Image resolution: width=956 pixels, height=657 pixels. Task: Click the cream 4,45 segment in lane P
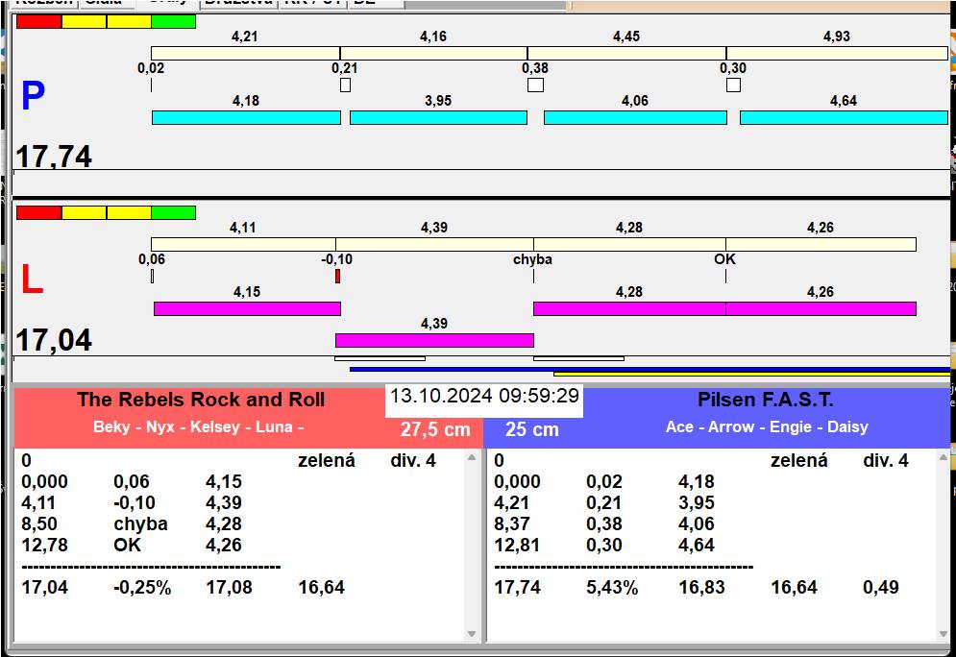click(626, 53)
